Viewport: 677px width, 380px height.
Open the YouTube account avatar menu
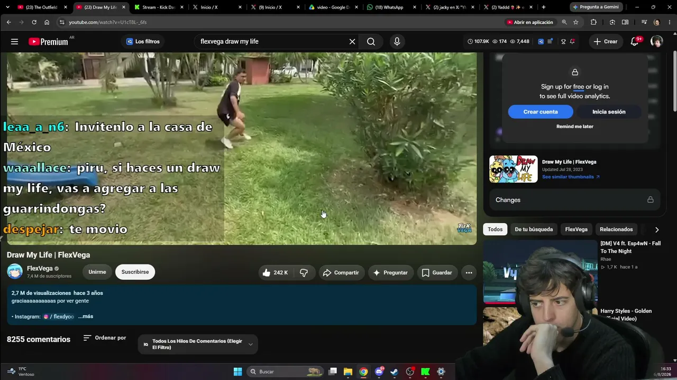pyautogui.click(x=656, y=42)
